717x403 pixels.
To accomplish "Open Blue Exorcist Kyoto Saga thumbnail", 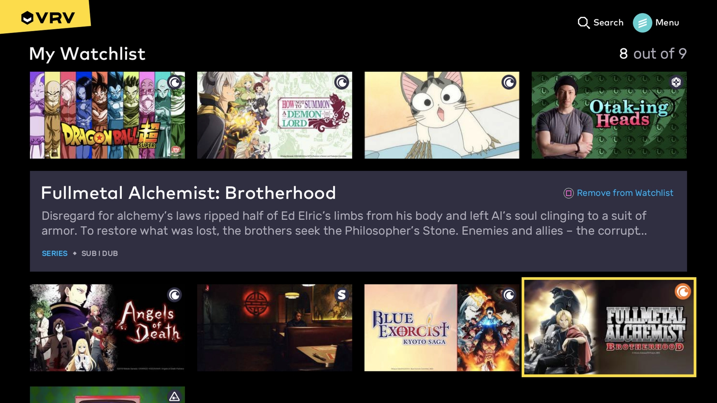I will click(x=442, y=328).
